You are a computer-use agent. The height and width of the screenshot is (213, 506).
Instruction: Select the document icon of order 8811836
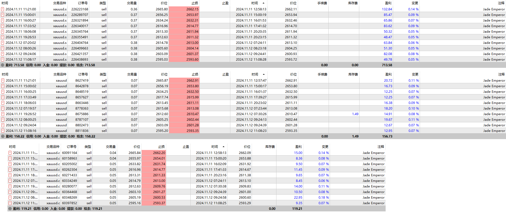click(x=3, y=131)
